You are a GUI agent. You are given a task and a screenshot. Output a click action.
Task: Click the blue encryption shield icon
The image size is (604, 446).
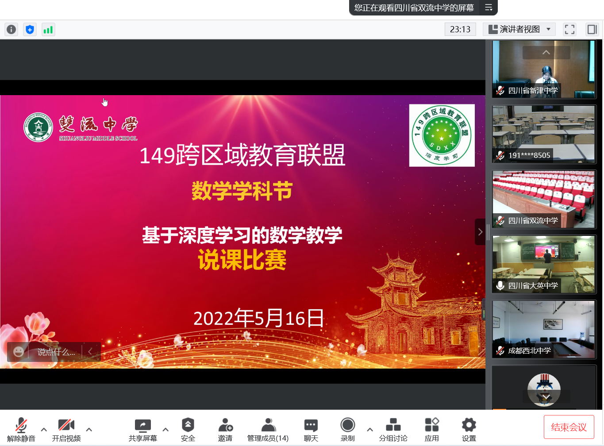(x=30, y=30)
